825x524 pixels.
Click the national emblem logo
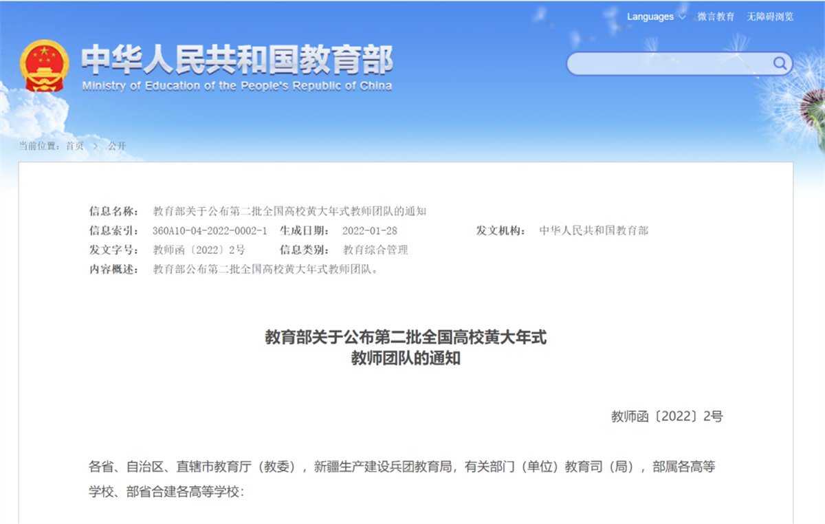(x=44, y=65)
